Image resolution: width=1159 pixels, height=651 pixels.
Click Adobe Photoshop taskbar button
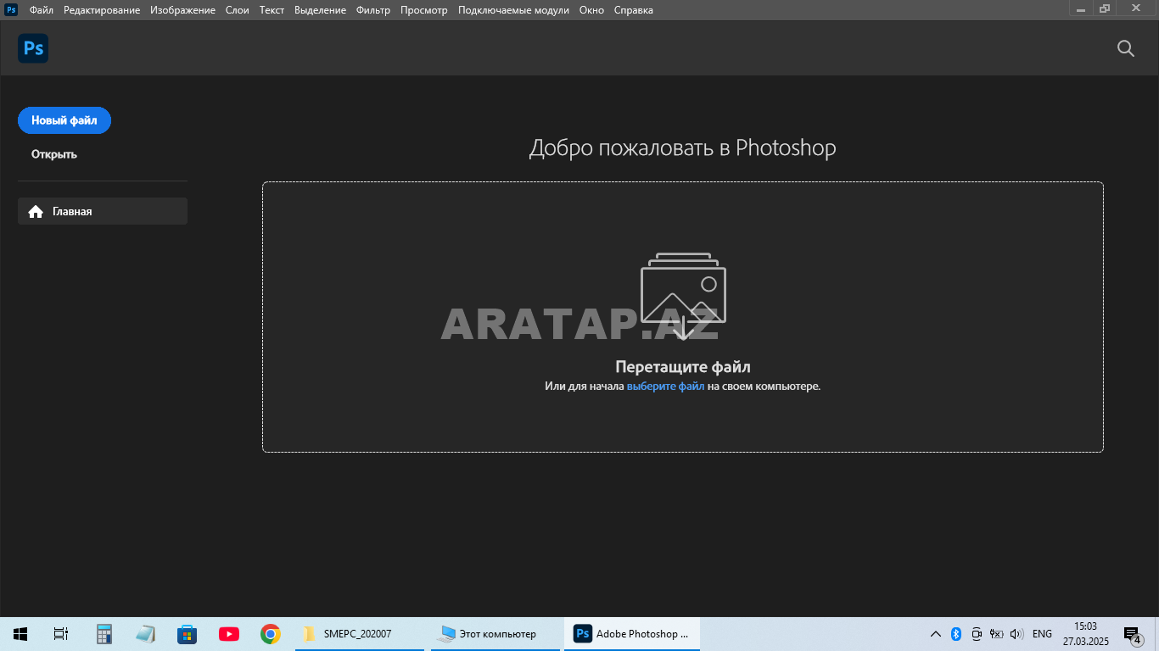click(x=632, y=634)
